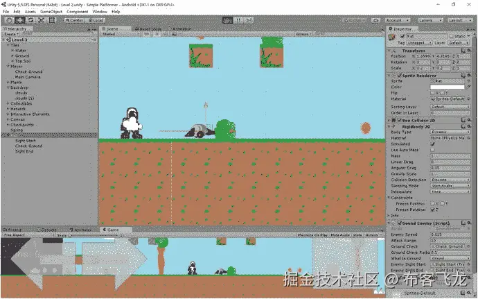
Task: Expand the Collectibles group in Hierarchy
Action: [8, 103]
